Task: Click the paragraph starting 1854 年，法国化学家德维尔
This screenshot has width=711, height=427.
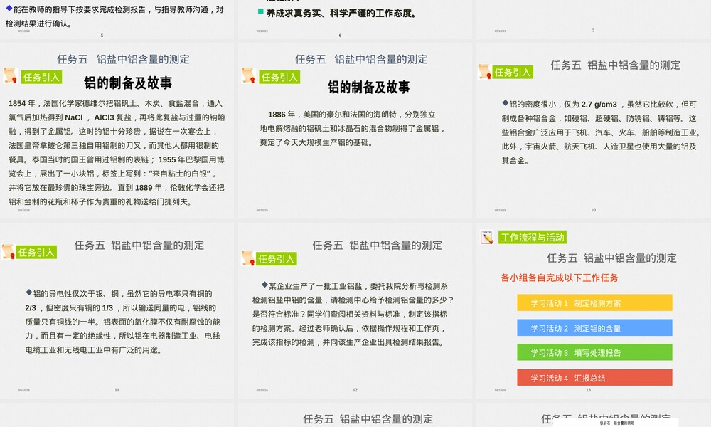Action: [117, 152]
